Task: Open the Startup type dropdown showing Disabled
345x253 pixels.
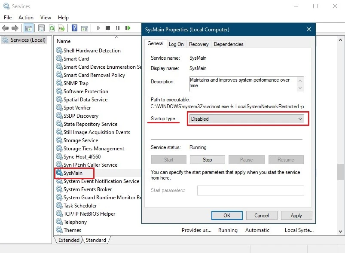Action: pos(247,119)
